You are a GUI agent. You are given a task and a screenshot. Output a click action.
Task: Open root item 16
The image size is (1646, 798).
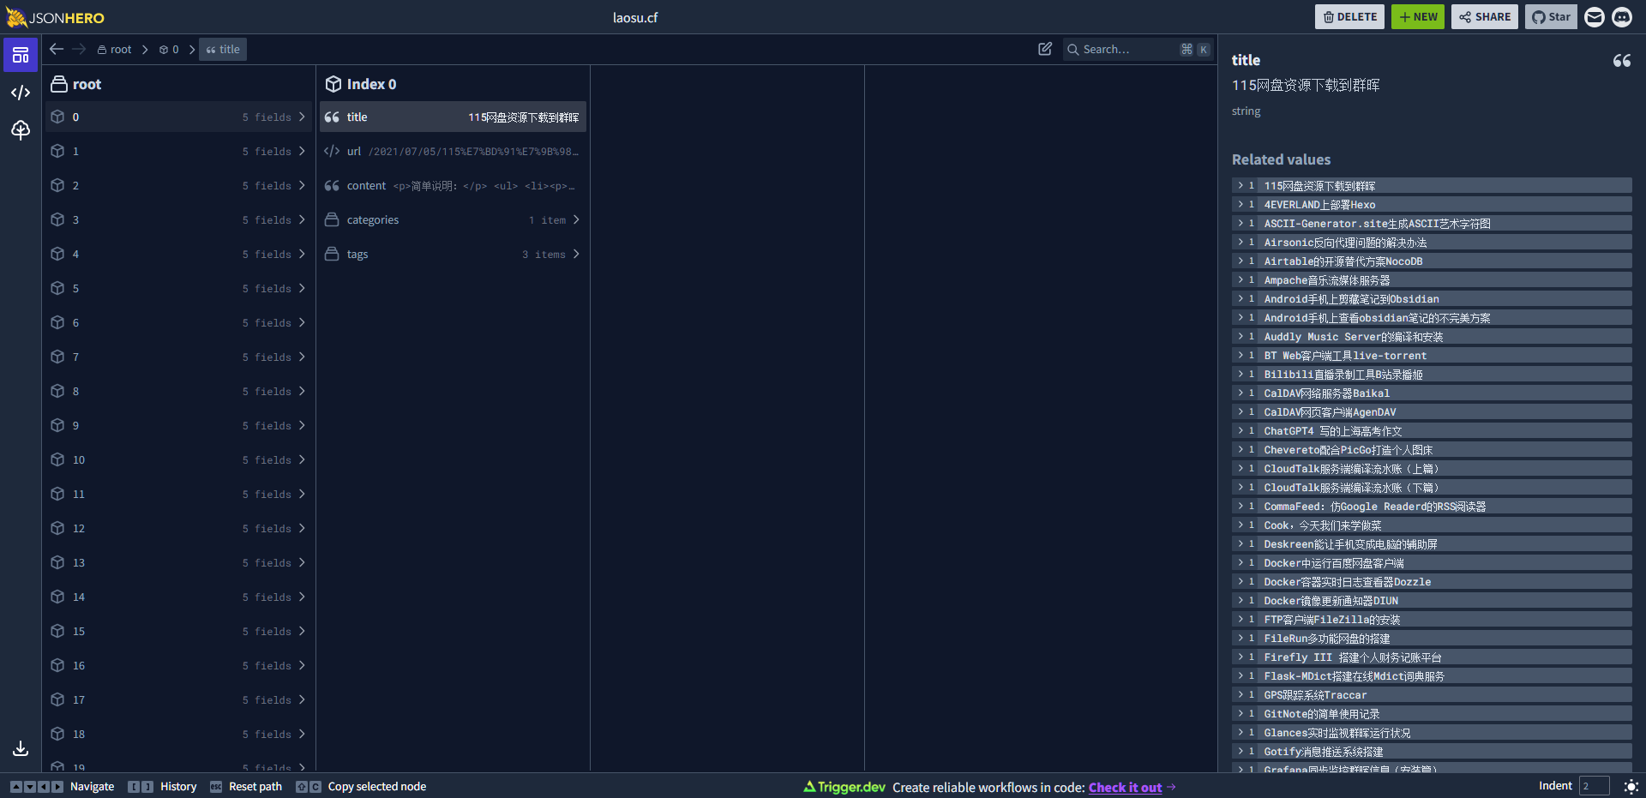pos(178,665)
